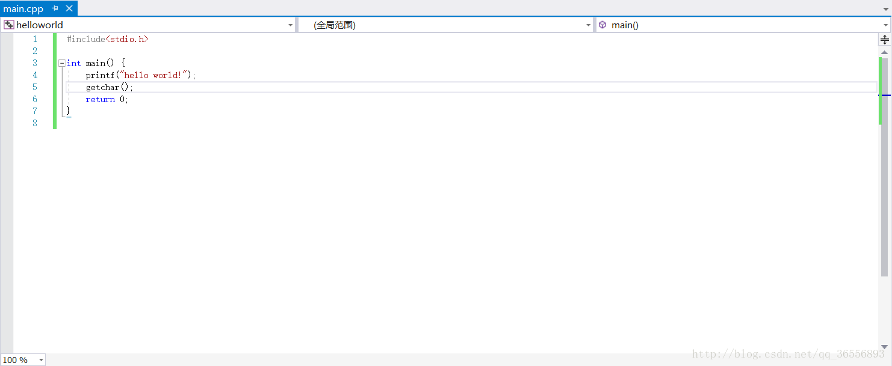
Task: Click the helloworld project icon
Action: 9,25
